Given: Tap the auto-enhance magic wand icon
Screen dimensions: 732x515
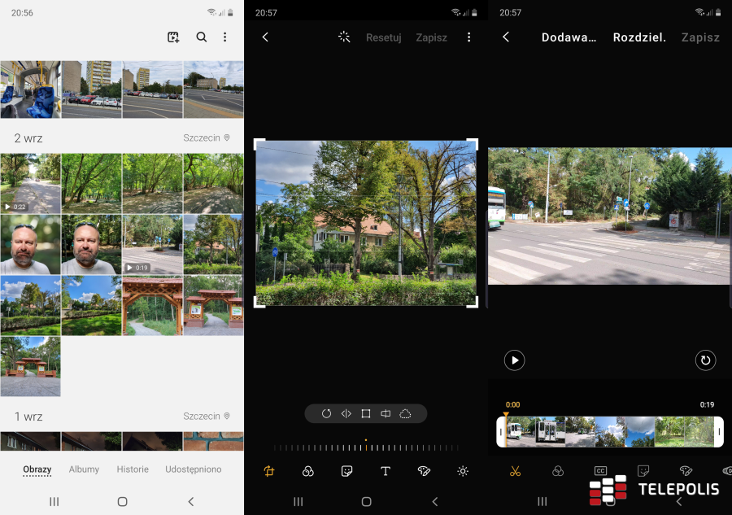Looking at the screenshot, I should (344, 37).
